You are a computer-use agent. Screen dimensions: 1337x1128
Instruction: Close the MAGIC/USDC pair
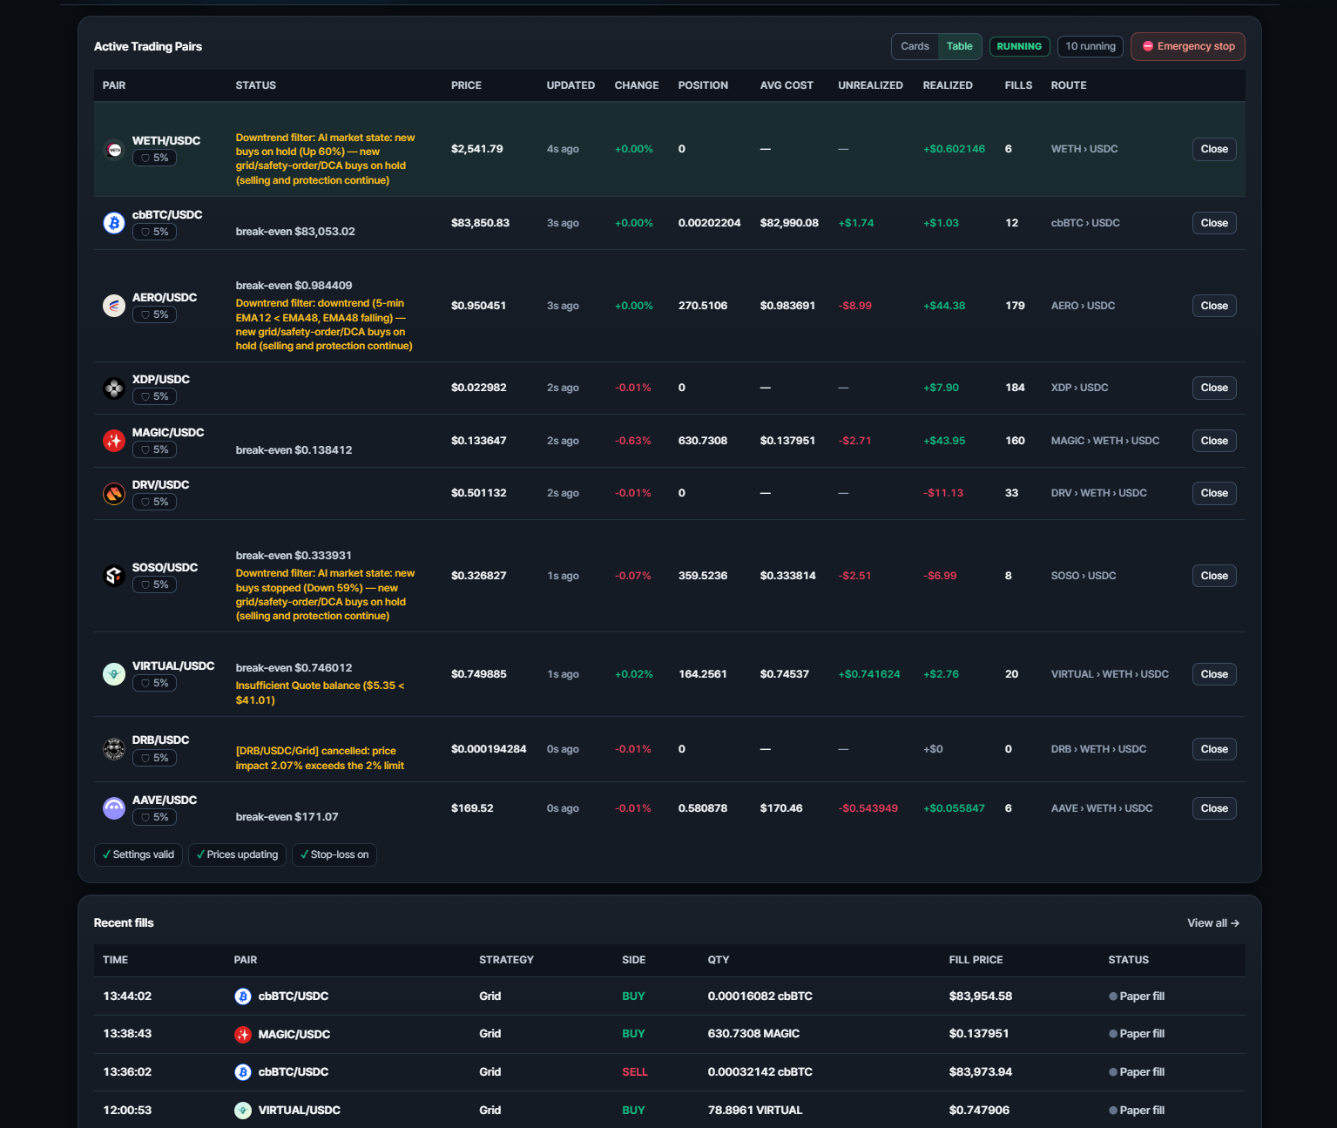[x=1214, y=441]
